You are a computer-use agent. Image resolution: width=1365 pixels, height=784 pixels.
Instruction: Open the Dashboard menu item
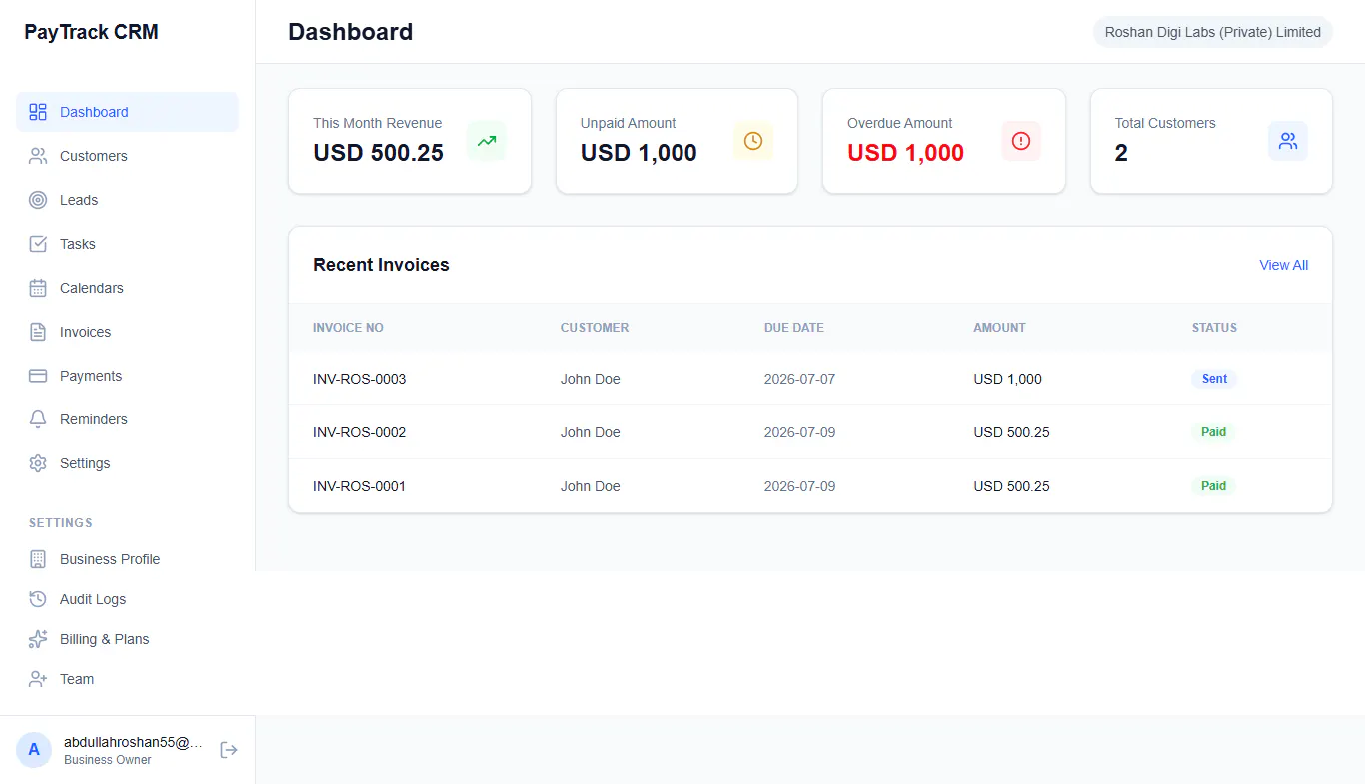127,112
